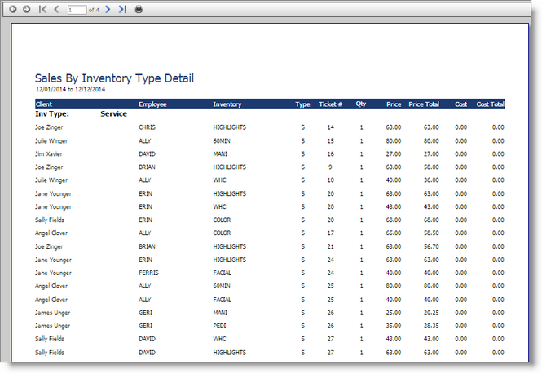
Task: Print the report using the printer icon
Action: pos(139,9)
